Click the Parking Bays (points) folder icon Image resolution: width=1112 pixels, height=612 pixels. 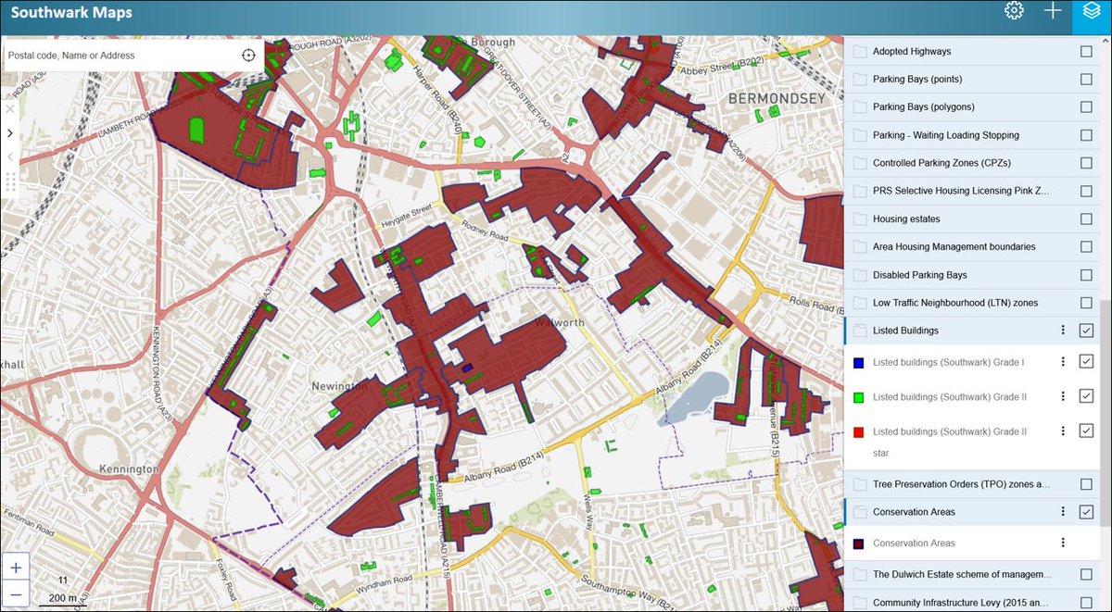[859, 80]
